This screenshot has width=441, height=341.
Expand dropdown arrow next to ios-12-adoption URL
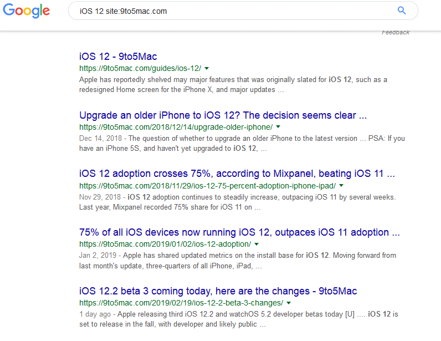[257, 244]
